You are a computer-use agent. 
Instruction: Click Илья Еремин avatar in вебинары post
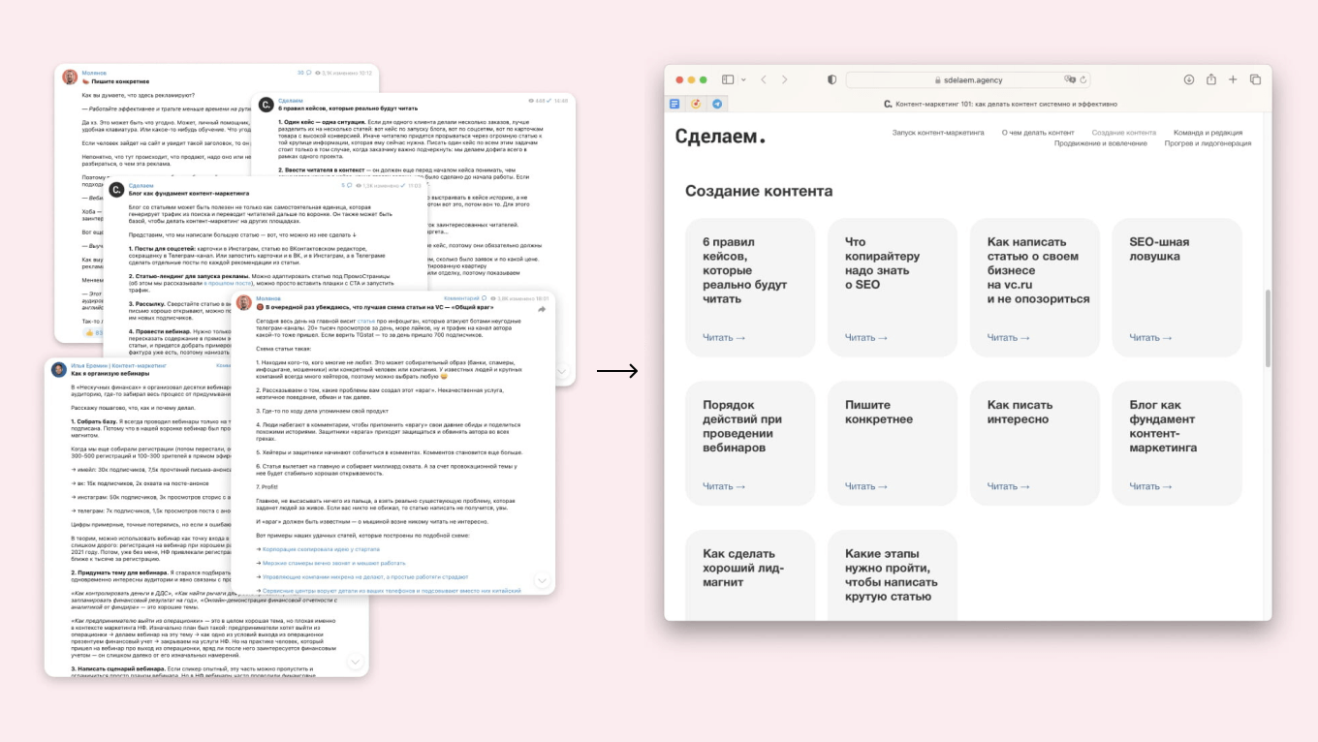pyautogui.click(x=57, y=369)
